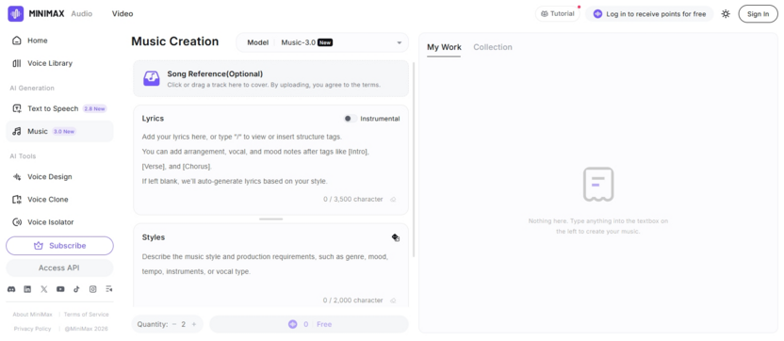Screen dimensions: 784x341
Task: Open Voice Isolator in the sidebar
Action: click(59, 222)
